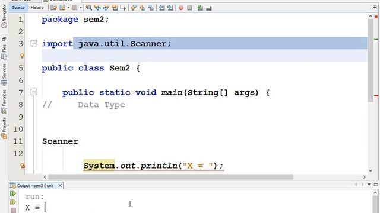The width and height of the screenshot is (380, 213).
Task: Maximize the Output panel window icon
Action: (376, 185)
